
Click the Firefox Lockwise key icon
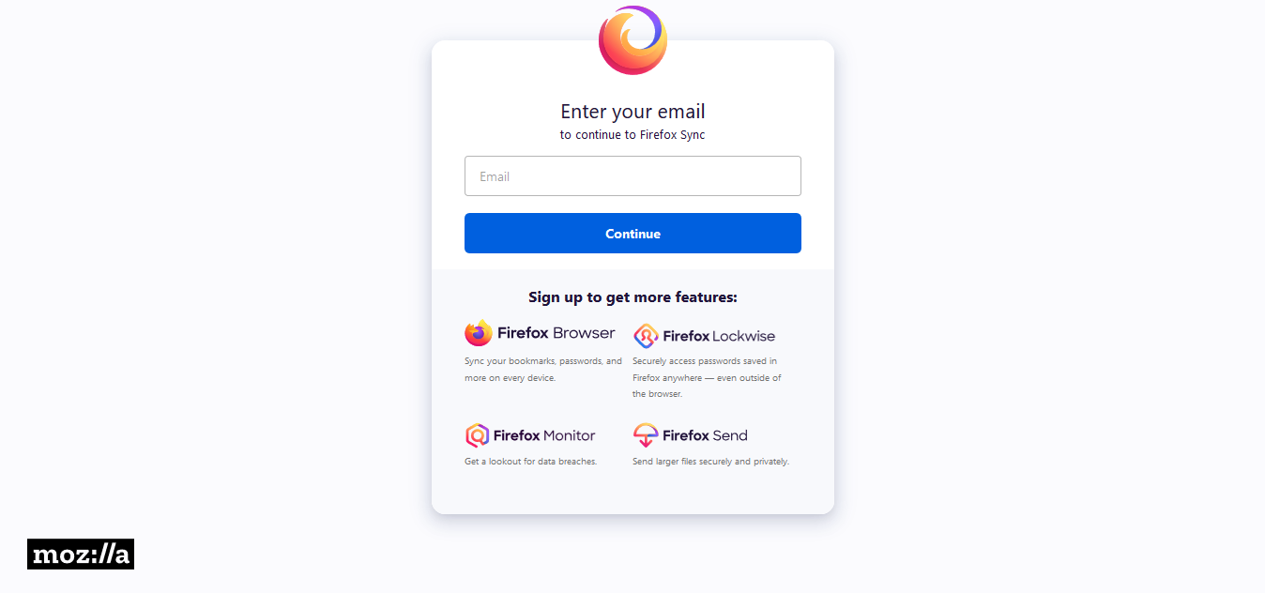pos(646,336)
